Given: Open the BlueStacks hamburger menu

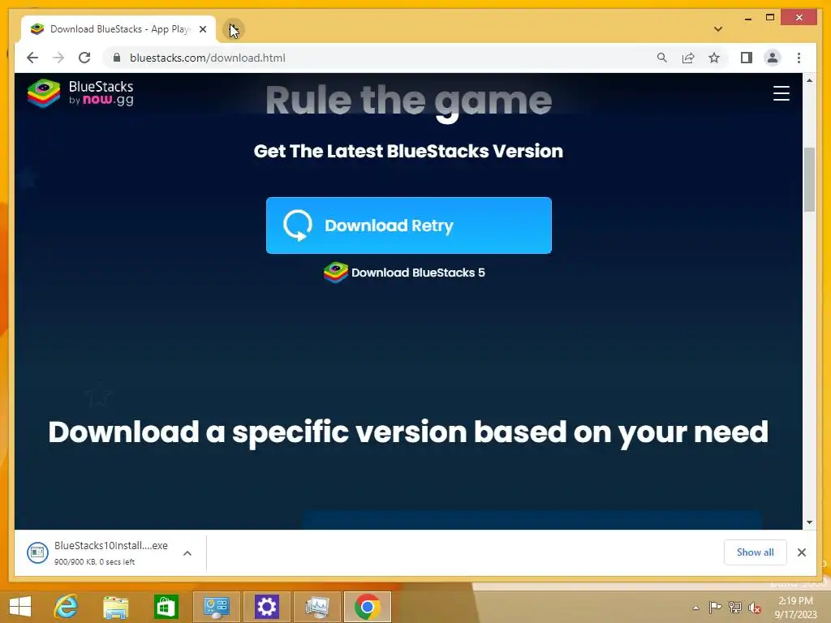Looking at the screenshot, I should (x=781, y=93).
